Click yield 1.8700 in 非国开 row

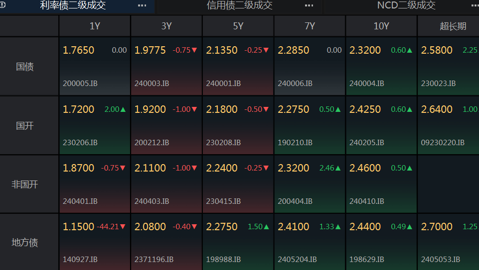coord(79,168)
